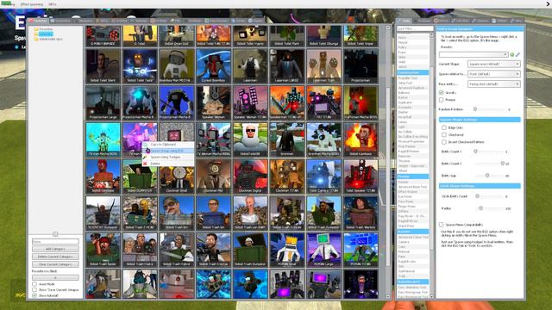Image resolution: width=552 pixels, height=310 pixels.
Task: Click the Clear Current Category button
Action: tap(55, 264)
